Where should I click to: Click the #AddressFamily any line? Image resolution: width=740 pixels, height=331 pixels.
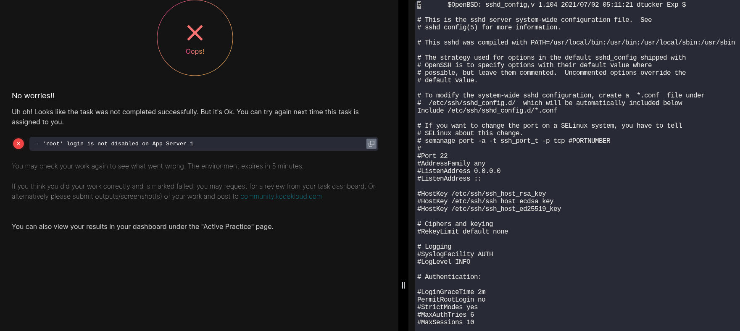coord(451,163)
